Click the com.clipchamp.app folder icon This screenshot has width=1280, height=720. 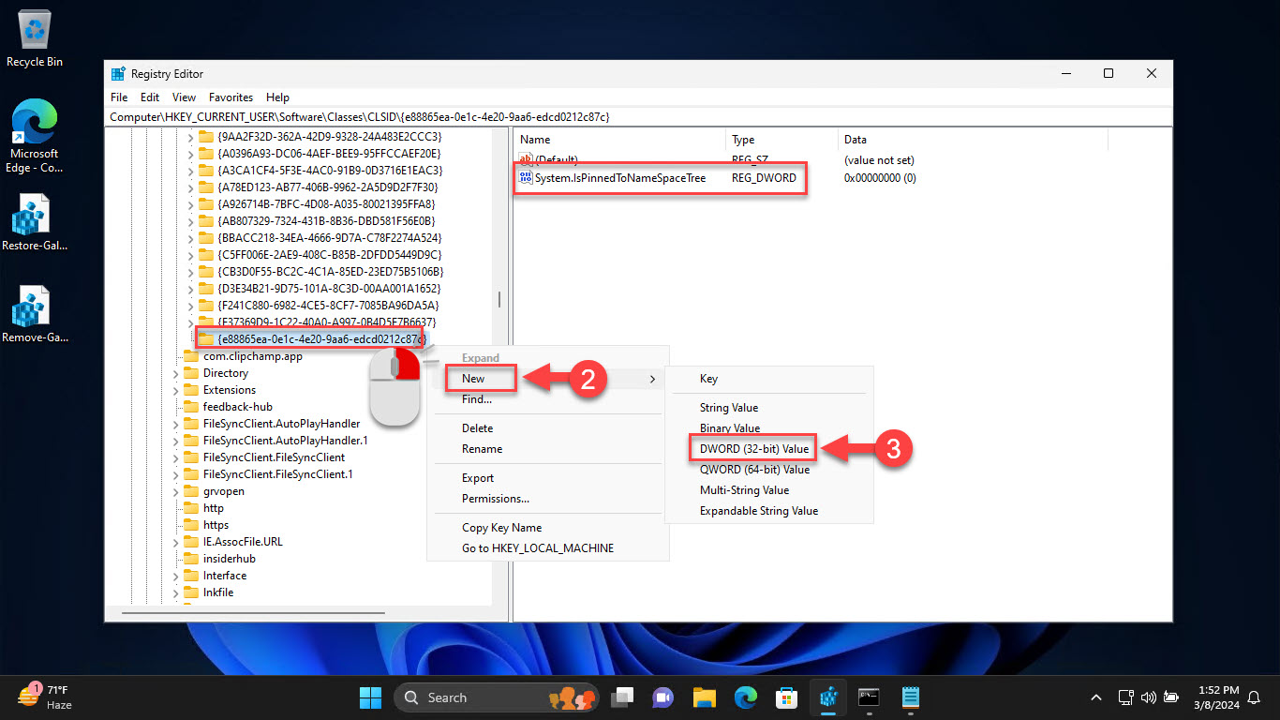[x=191, y=356]
